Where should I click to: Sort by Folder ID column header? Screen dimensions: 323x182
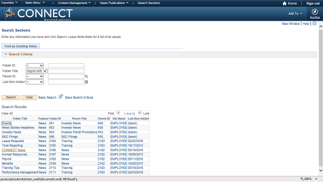(55, 119)
